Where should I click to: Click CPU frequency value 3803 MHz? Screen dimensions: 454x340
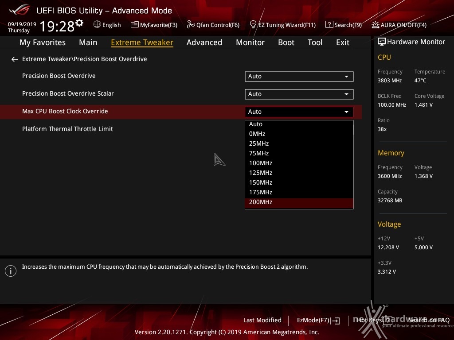point(390,81)
